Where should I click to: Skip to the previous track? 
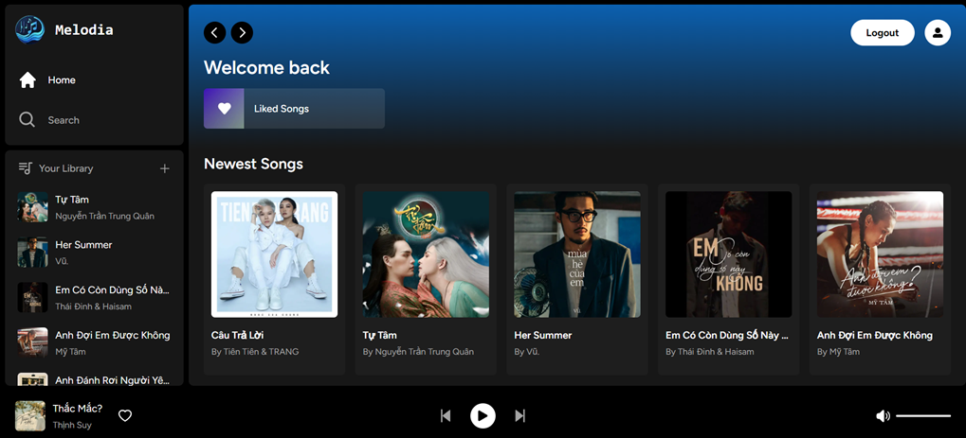[446, 416]
